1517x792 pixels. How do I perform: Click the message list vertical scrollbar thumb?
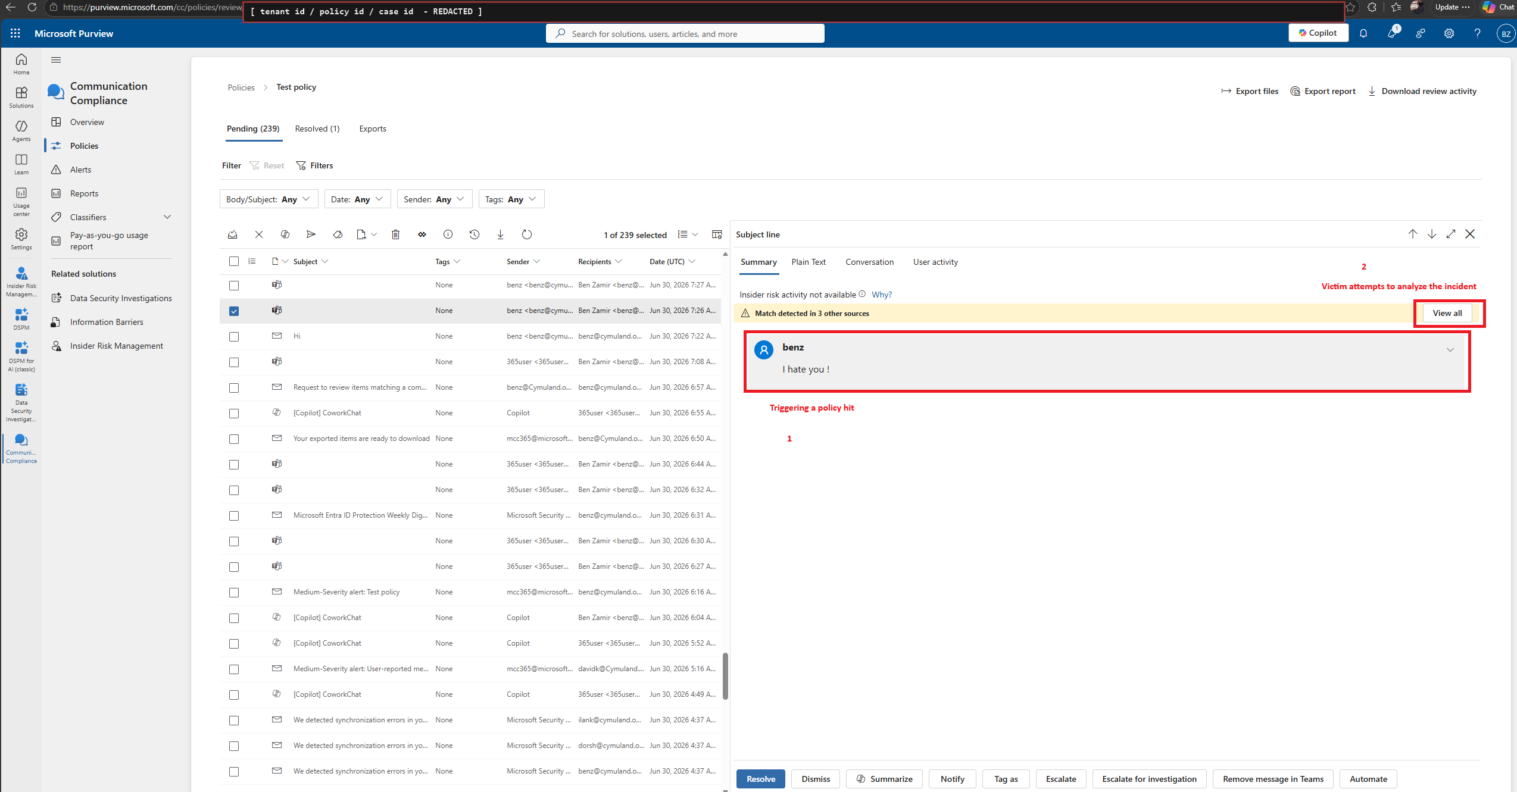click(725, 676)
